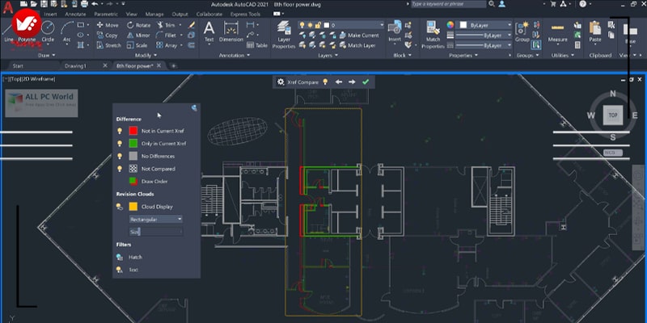Viewport: 647px width, 323px height.
Task: Click the TOP face of ViewCube
Action: tap(613, 115)
